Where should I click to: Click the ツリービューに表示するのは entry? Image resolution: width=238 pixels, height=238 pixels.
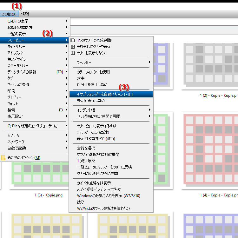(111, 126)
